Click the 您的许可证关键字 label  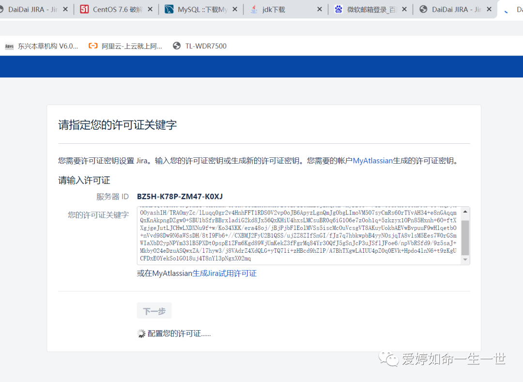click(x=98, y=214)
